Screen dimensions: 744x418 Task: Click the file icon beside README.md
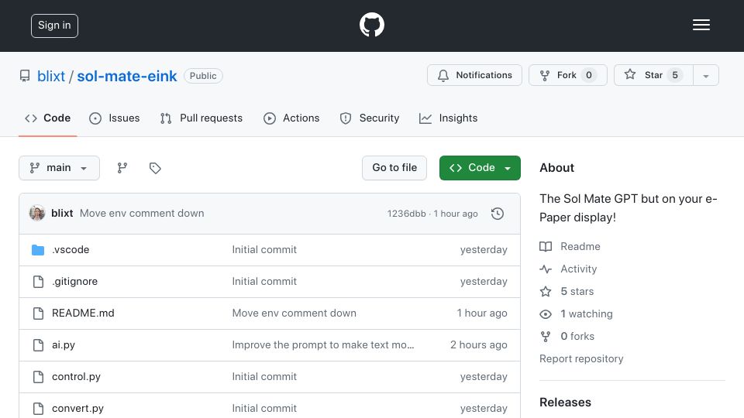(x=38, y=313)
